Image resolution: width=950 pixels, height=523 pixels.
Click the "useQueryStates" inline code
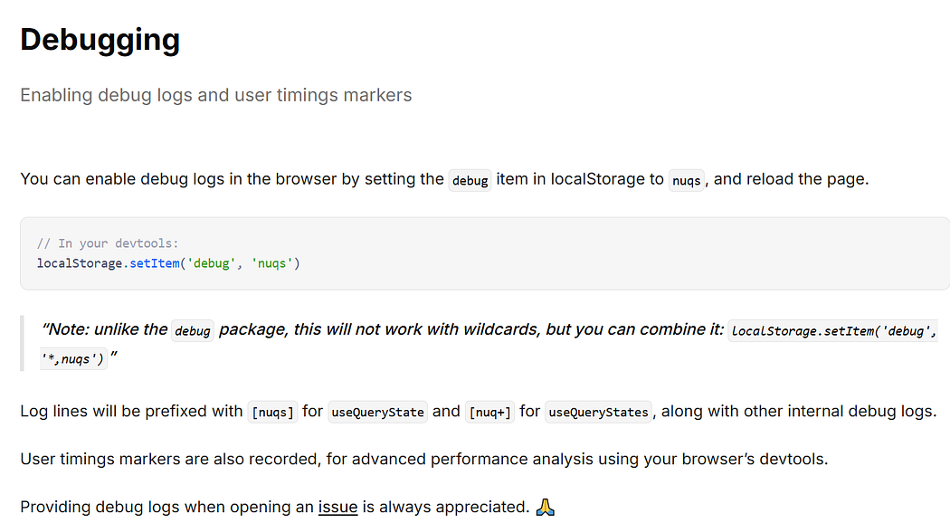pos(599,412)
